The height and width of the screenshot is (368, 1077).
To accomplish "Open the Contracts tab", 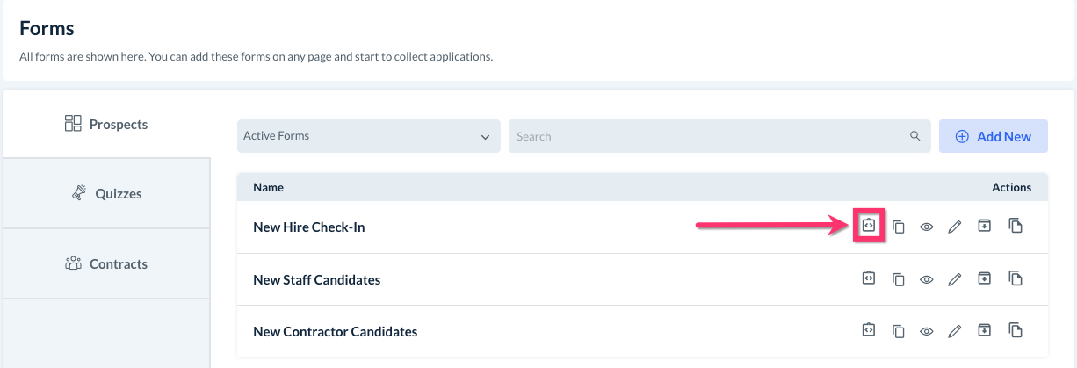I will coord(106,263).
